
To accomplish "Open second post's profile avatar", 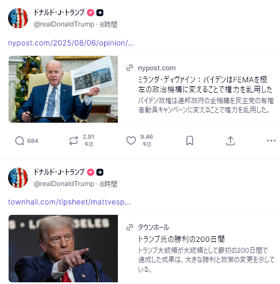I will (x=18, y=177).
